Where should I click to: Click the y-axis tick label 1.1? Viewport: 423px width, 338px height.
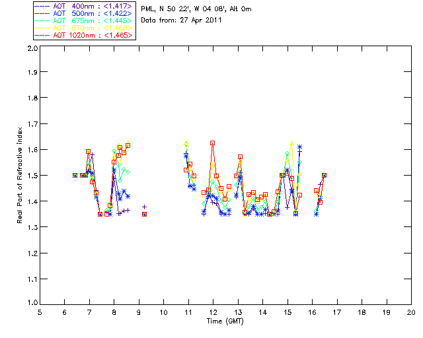click(x=33, y=279)
